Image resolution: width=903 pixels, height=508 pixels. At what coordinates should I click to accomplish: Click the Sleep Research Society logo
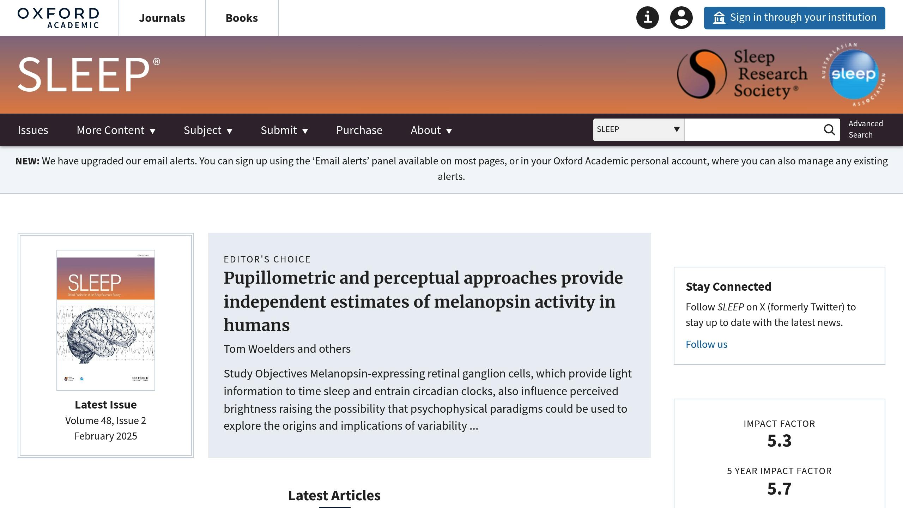pos(742,74)
